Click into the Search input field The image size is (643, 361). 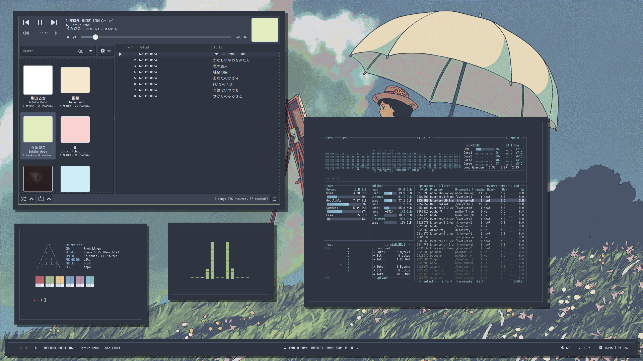pyautogui.click(x=49, y=51)
